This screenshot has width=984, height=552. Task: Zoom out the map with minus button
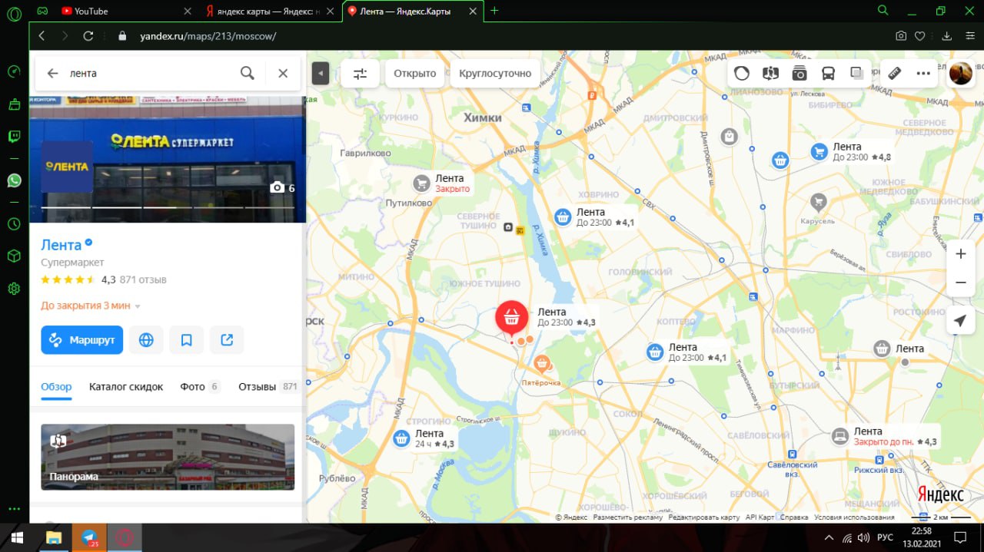pos(960,283)
